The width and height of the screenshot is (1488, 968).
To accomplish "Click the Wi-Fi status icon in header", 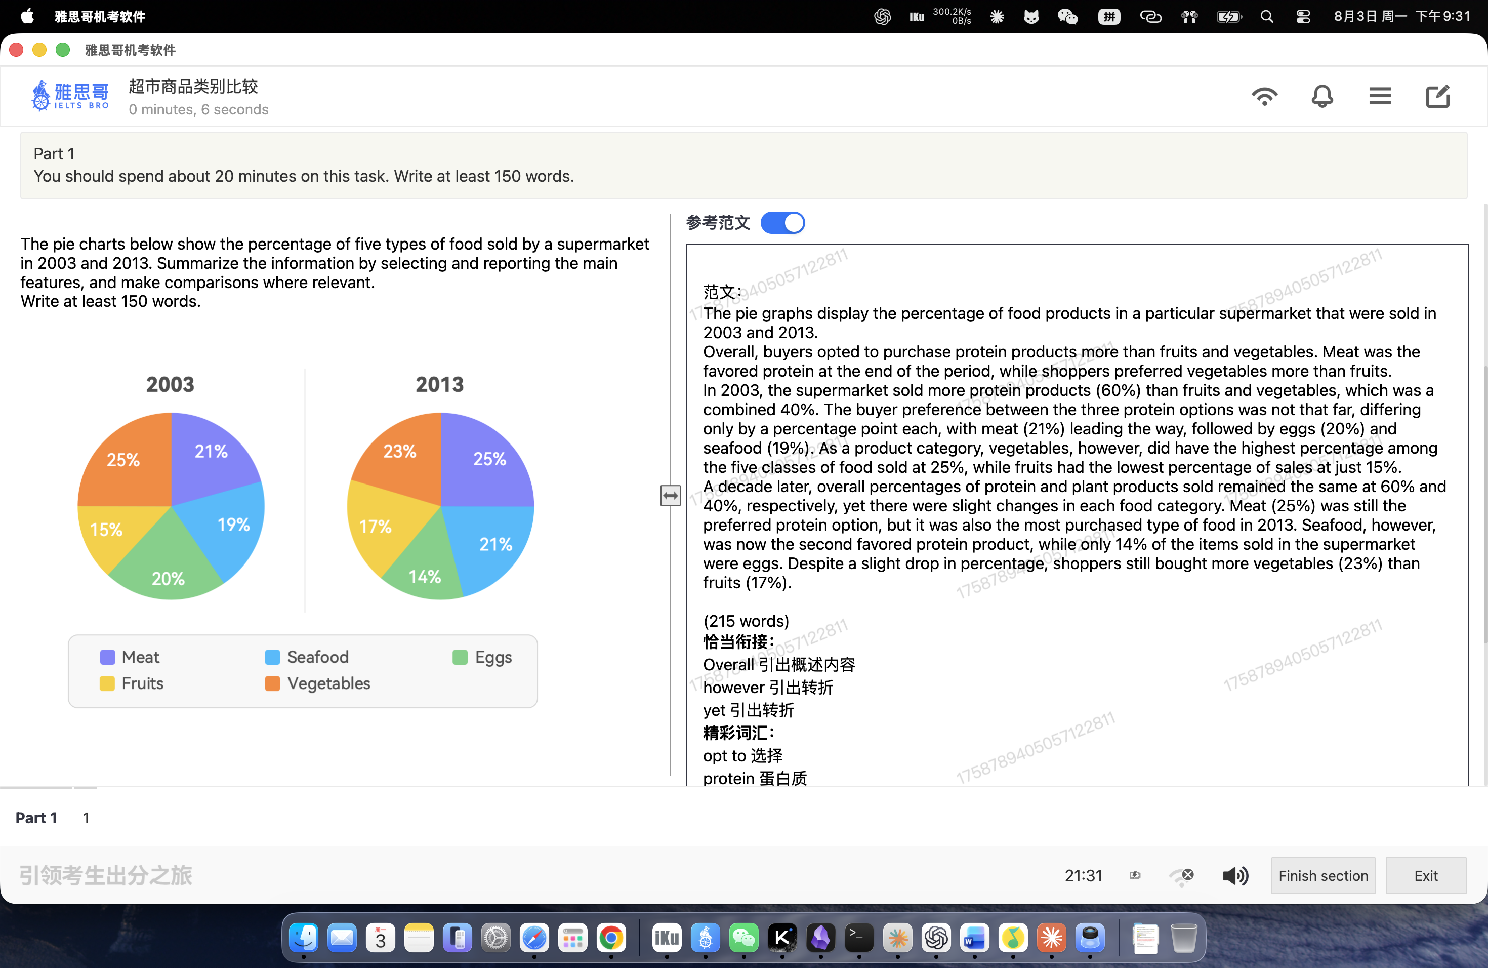I will point(1264,96).
